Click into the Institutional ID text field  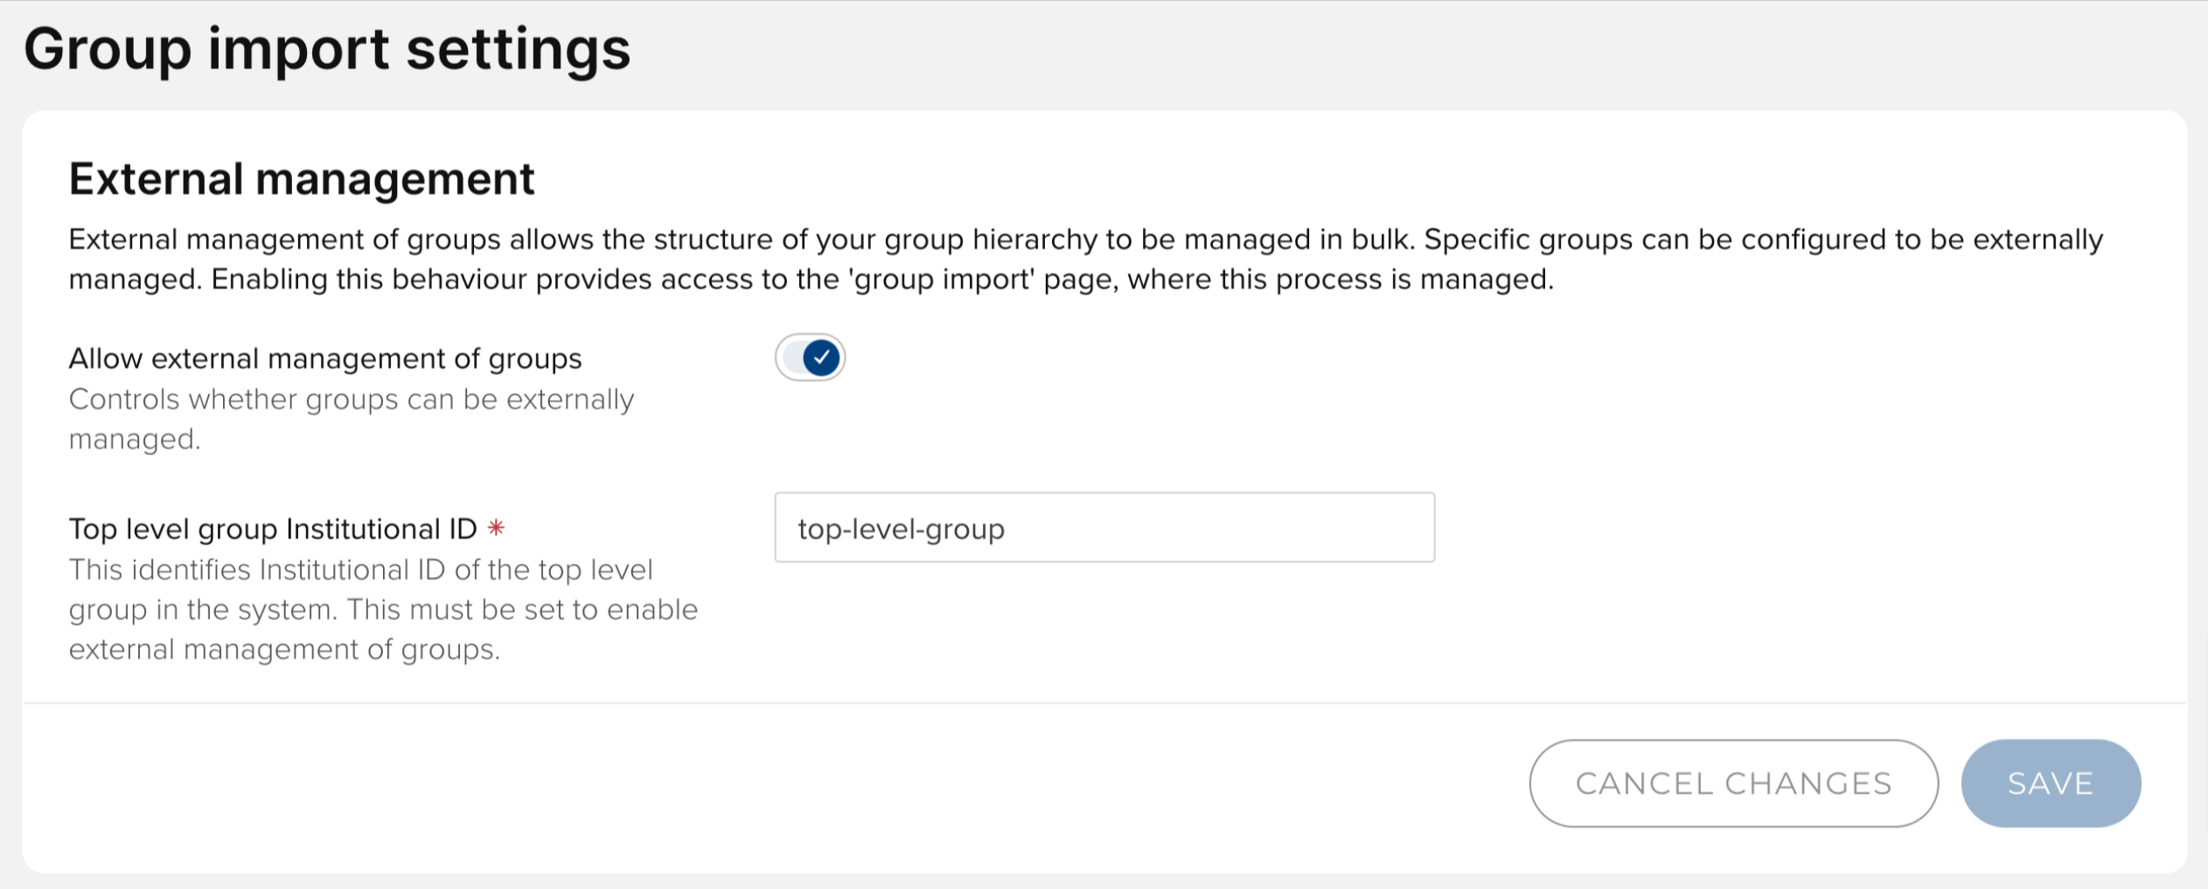pos(1104,527)
